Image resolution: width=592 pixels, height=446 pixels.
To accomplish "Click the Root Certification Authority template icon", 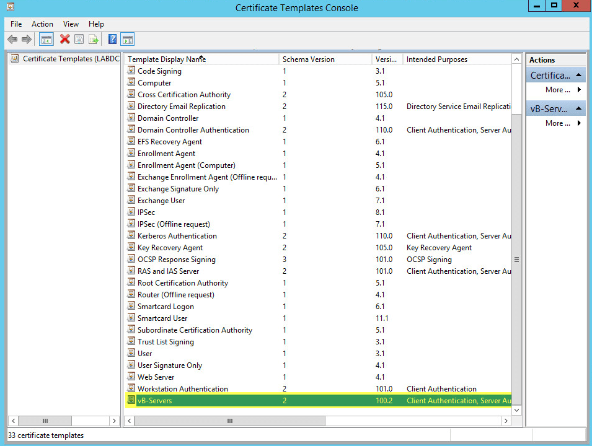I will point(131,282).
